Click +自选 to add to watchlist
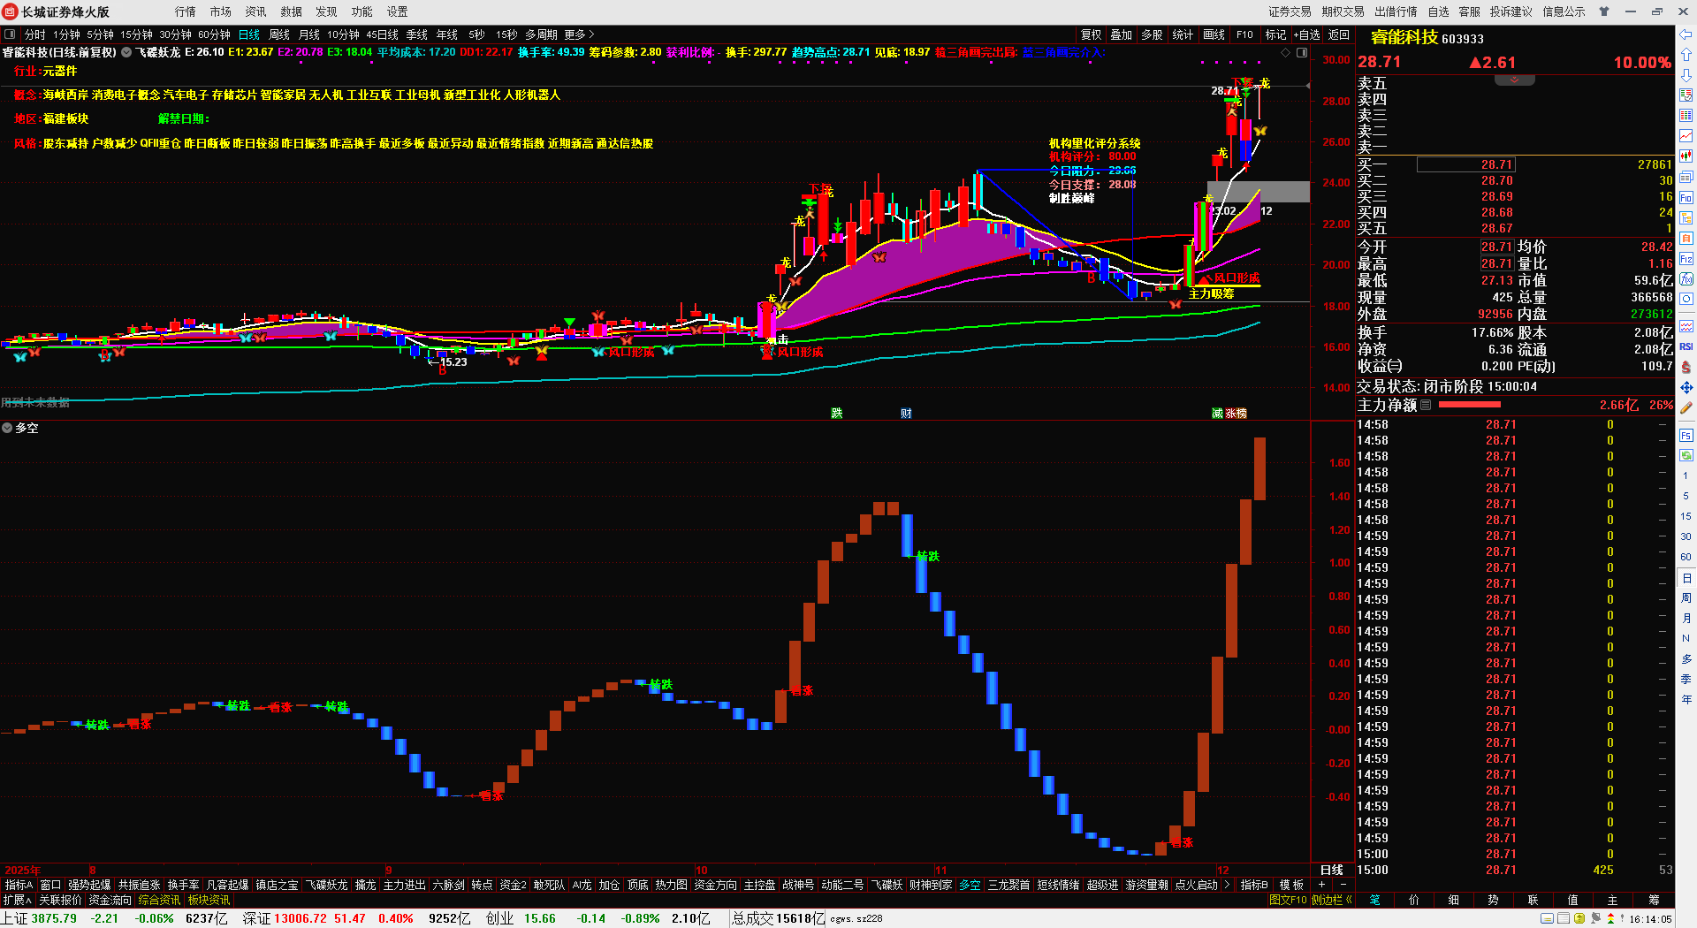 point(1307,34)
